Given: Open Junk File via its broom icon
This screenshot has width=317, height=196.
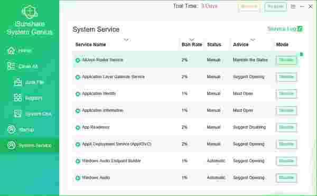Looking at the screenshot, I should click(x=17, y=82).
